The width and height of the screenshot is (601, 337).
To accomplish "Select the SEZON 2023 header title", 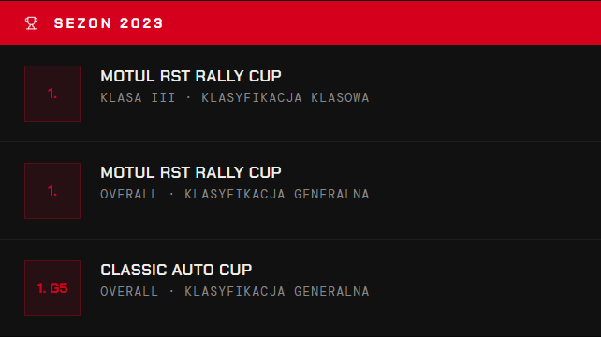I will point(109,23).
